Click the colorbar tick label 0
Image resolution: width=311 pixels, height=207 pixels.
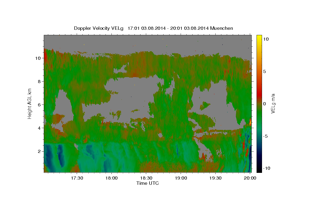pyautogui.click(x=265, y=104)
